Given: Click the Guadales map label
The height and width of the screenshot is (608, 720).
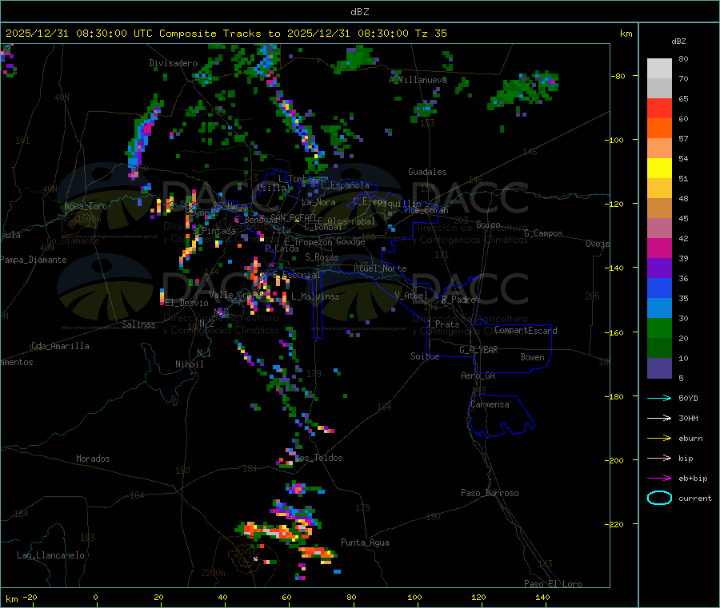Looking at the screenshot, I should coord(427,172).
